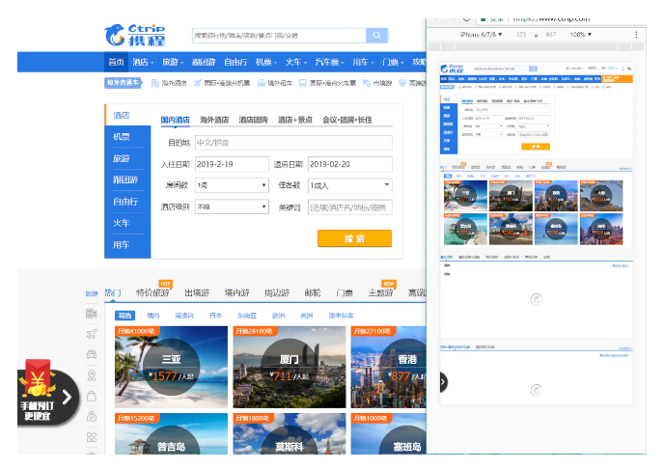
Task: Click the hotel building icon in left sidebar
Action: click(x=91, y=315)
